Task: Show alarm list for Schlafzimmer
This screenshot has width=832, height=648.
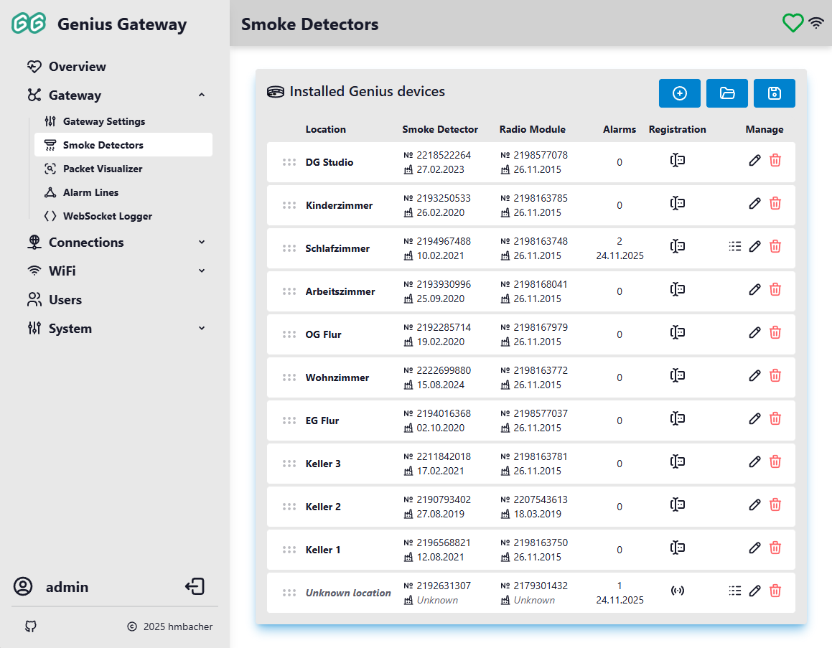Action: [734, 247]
